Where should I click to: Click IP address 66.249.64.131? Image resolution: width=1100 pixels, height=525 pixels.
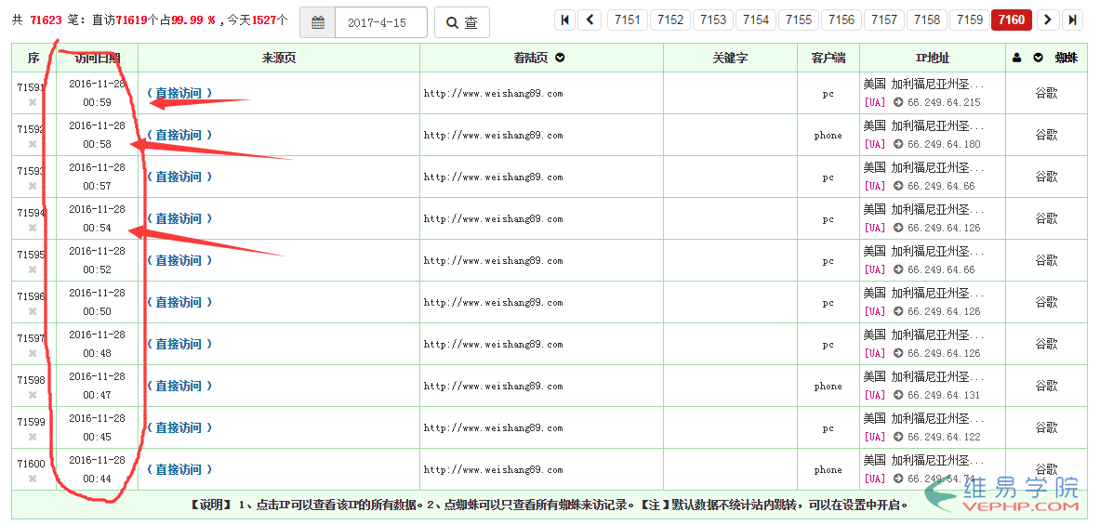coord(945,395)
